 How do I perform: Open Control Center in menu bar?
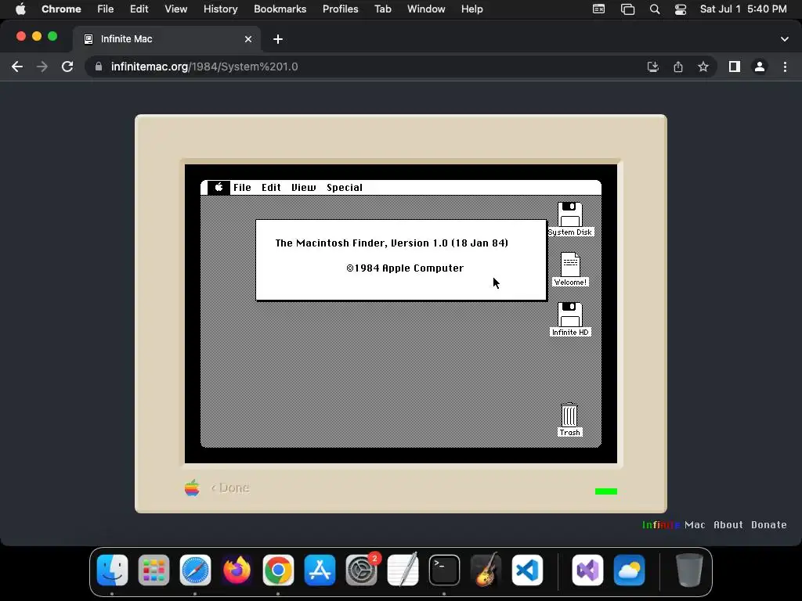(x=681, y=9)
